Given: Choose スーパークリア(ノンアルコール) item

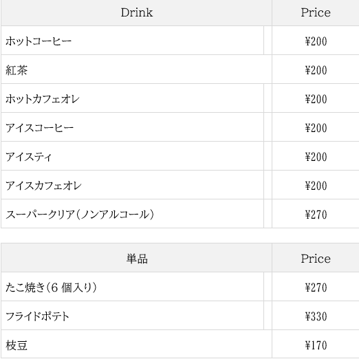Looking at the screenshot, I should [x=80, y=215].
